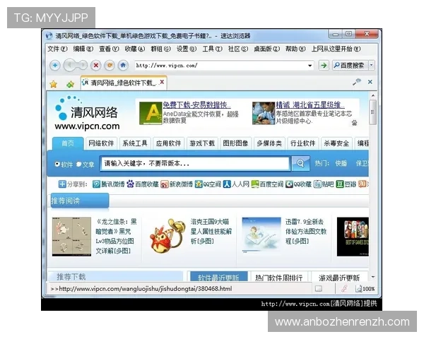
Task: Open the 网络软件 category tab
Action: click(101, 143)
